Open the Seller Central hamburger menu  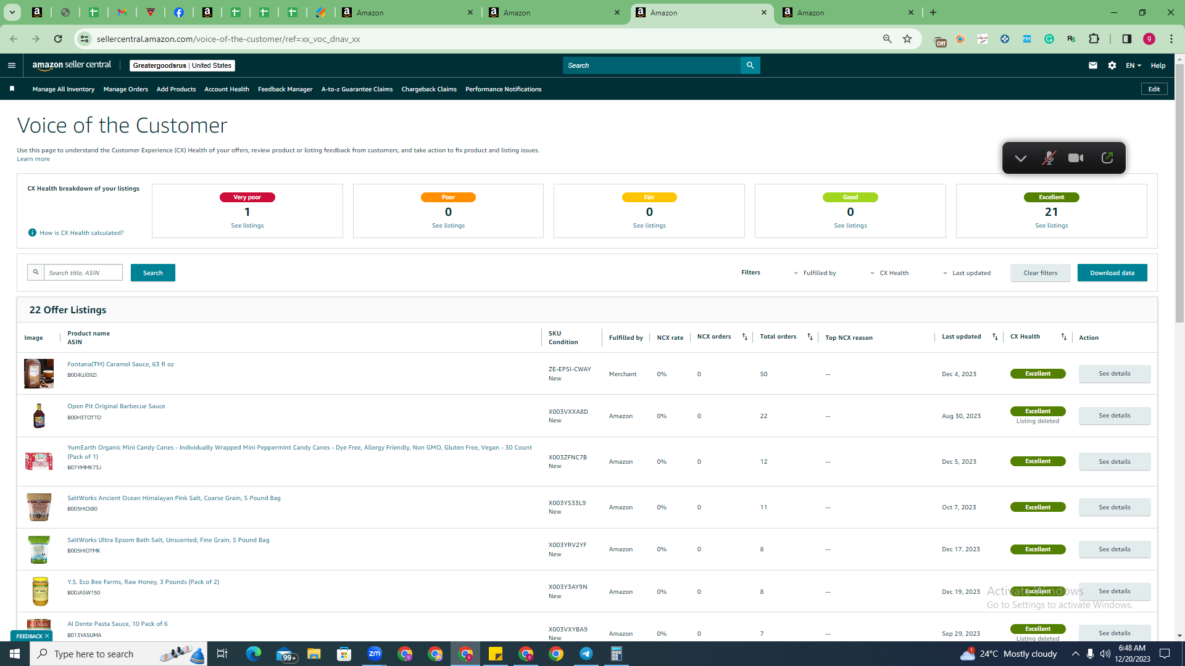tap(12, 65)
